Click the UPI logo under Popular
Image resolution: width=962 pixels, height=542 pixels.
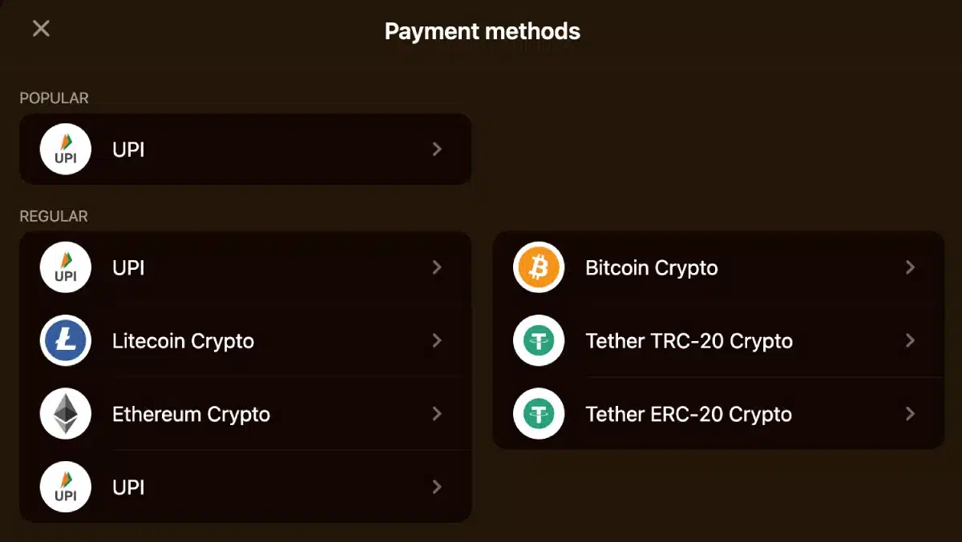click(x=66, y=150)
